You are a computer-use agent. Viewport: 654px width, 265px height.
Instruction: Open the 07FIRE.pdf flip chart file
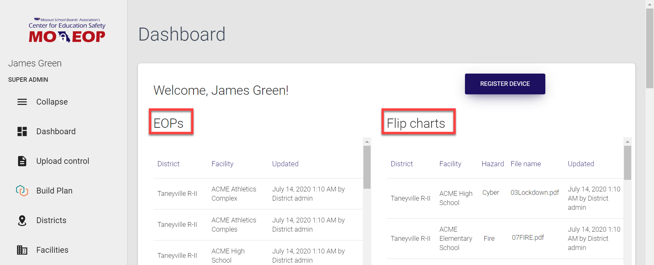click(x=528, y=238)
